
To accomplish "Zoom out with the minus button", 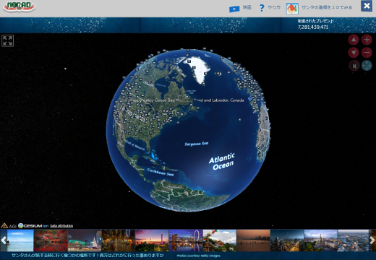I will pyautogui.click(x=367, y=53).
